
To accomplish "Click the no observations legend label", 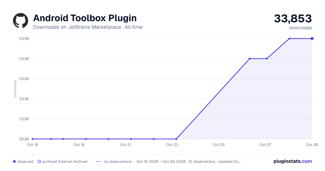I will pyautogui.click(x=118, y=161).
